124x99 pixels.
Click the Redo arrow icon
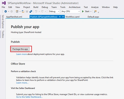[x=42, y=11]
